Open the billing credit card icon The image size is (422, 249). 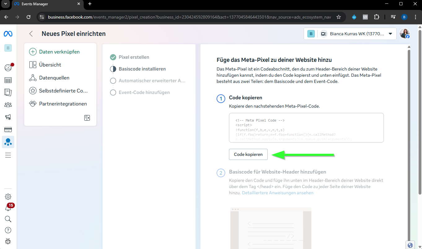8,129
